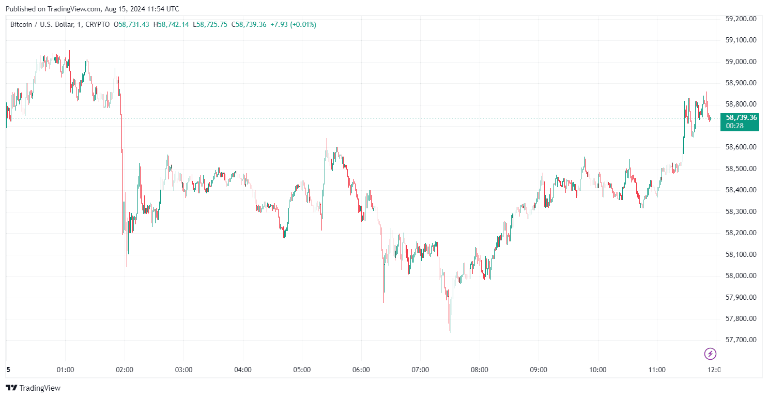Click the 58,600.00 price axis label
Viewport: 768px width, 398px height.
coord(741,147)
